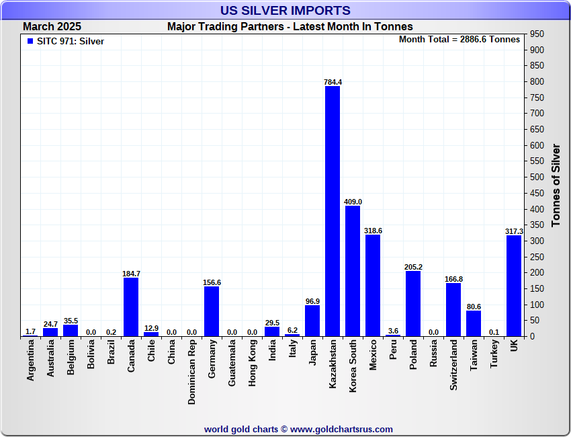Click the Guatemala axis label
The width and height of the screenshot is (571, 437).
(232, 363)
